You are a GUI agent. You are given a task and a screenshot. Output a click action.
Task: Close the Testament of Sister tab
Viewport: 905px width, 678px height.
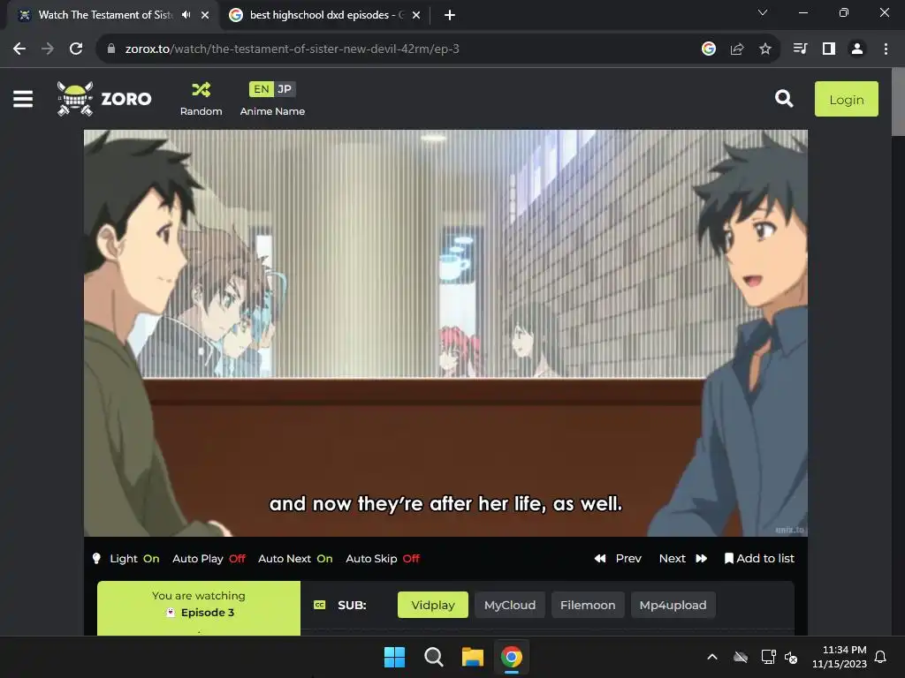pos(205,15)
